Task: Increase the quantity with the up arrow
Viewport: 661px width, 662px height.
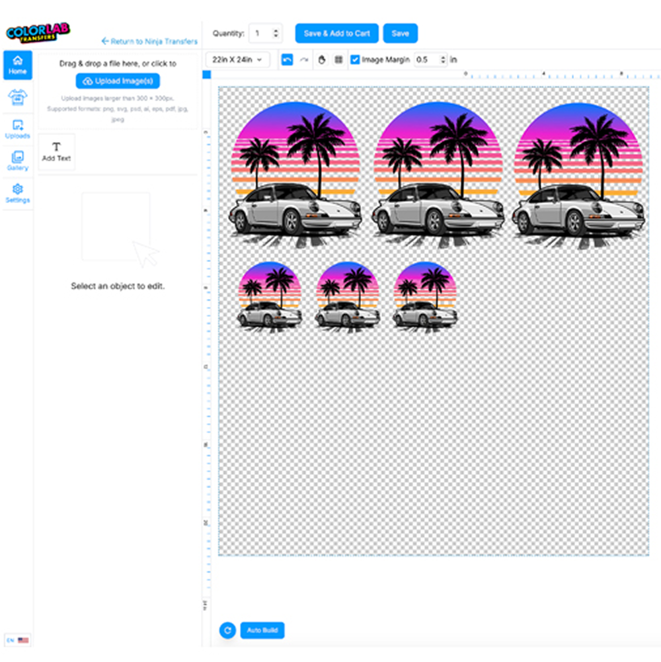Action: (276, 30)
